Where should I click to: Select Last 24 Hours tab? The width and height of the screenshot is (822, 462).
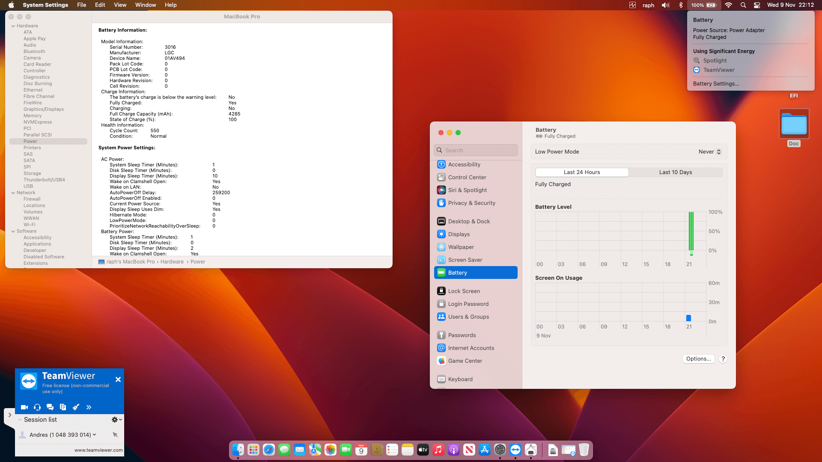[x=582, y=172]
